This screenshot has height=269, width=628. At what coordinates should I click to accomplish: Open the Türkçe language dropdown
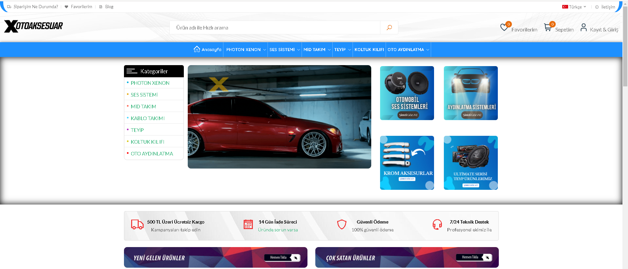[x=574, y=7]
